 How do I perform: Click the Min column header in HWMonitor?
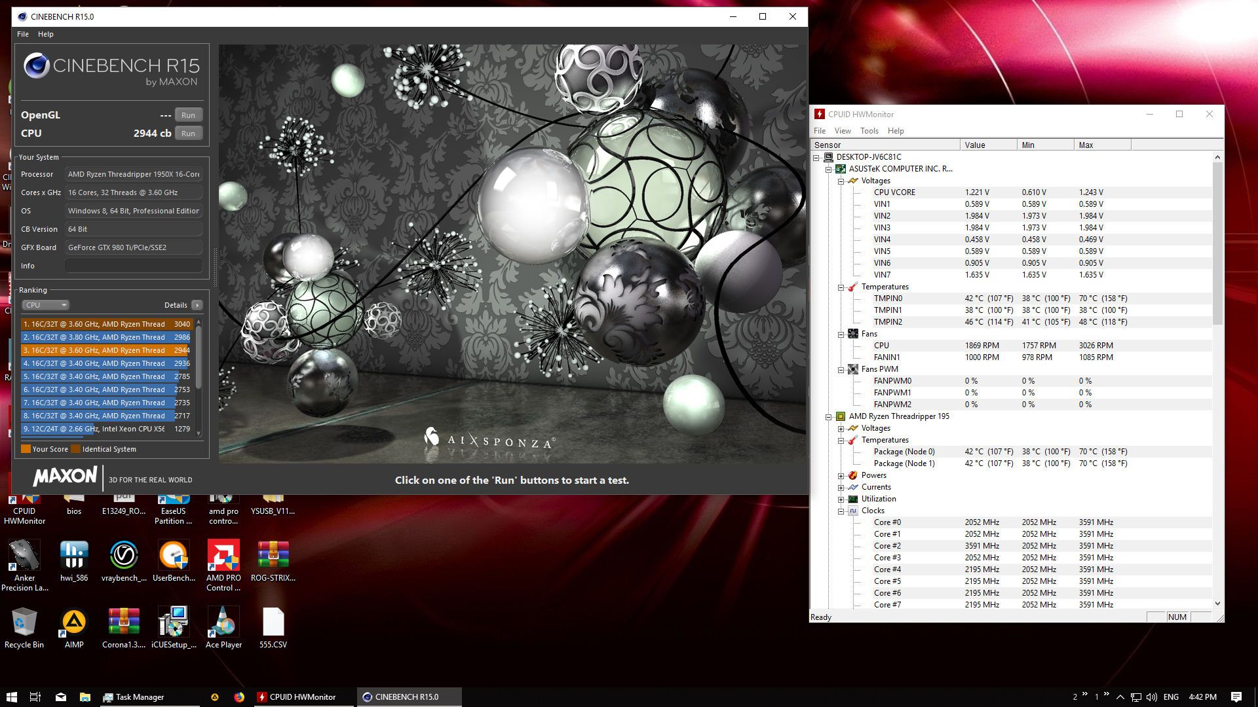(1046, 145)
